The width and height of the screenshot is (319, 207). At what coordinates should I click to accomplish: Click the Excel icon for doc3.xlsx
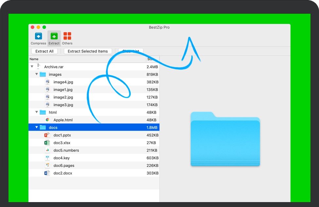click(x=47, y=143)
